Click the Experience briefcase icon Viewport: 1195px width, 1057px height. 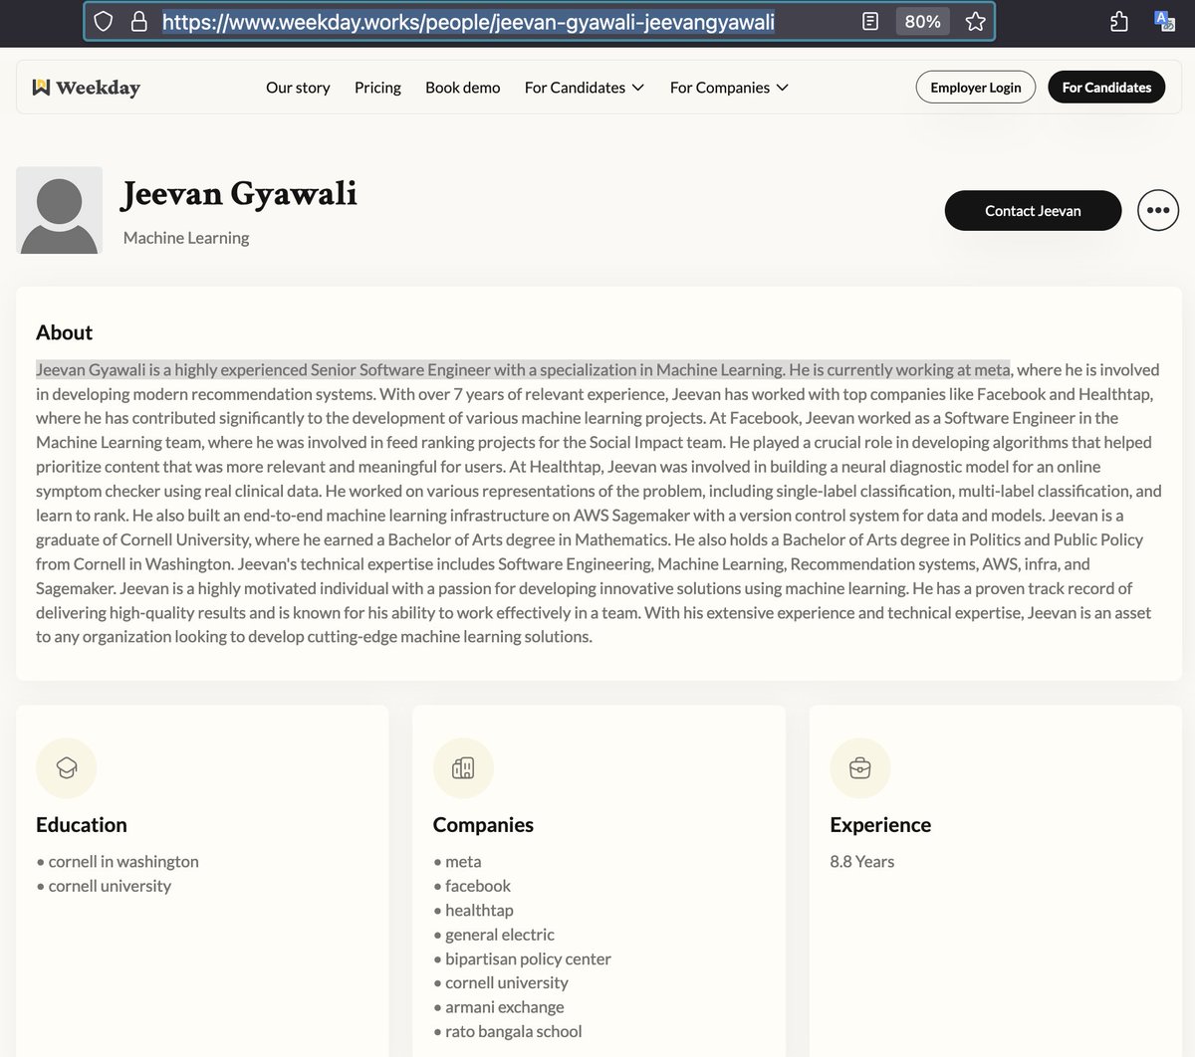(860, 767)
